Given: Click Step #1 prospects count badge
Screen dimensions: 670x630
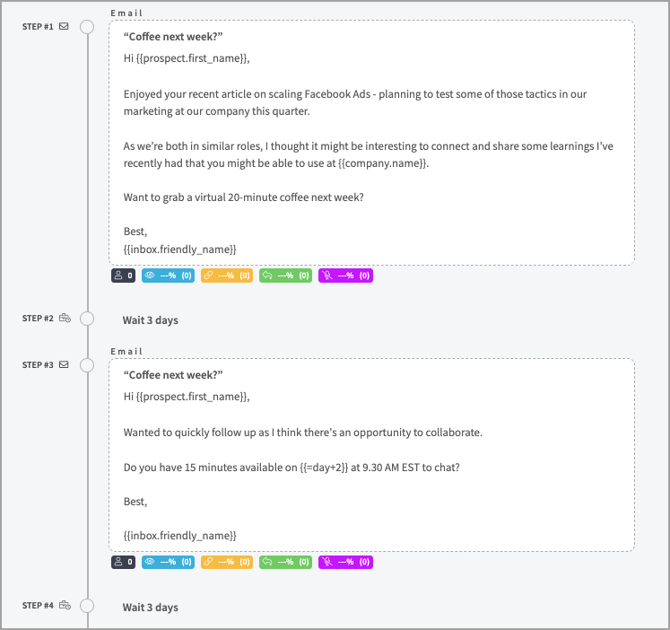Looking at the screenshot, I should 124,276.
